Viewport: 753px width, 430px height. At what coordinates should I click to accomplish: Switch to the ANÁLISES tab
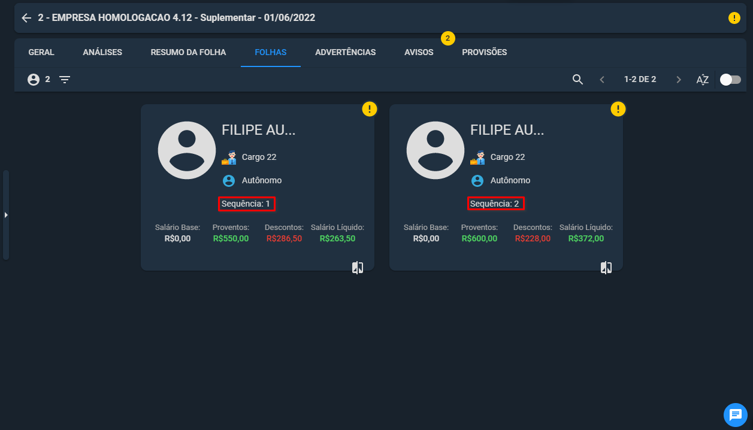[x=102, y=52]
